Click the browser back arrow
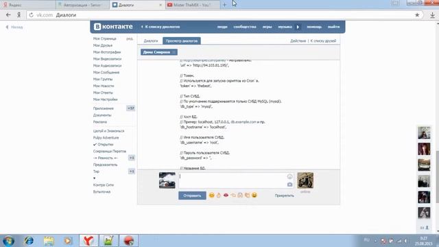 click(8, 15)
